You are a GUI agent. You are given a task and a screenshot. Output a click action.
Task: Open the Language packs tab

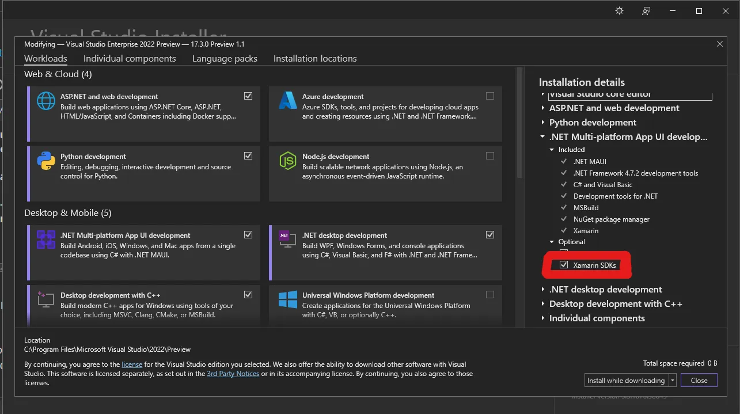point(225,59)
